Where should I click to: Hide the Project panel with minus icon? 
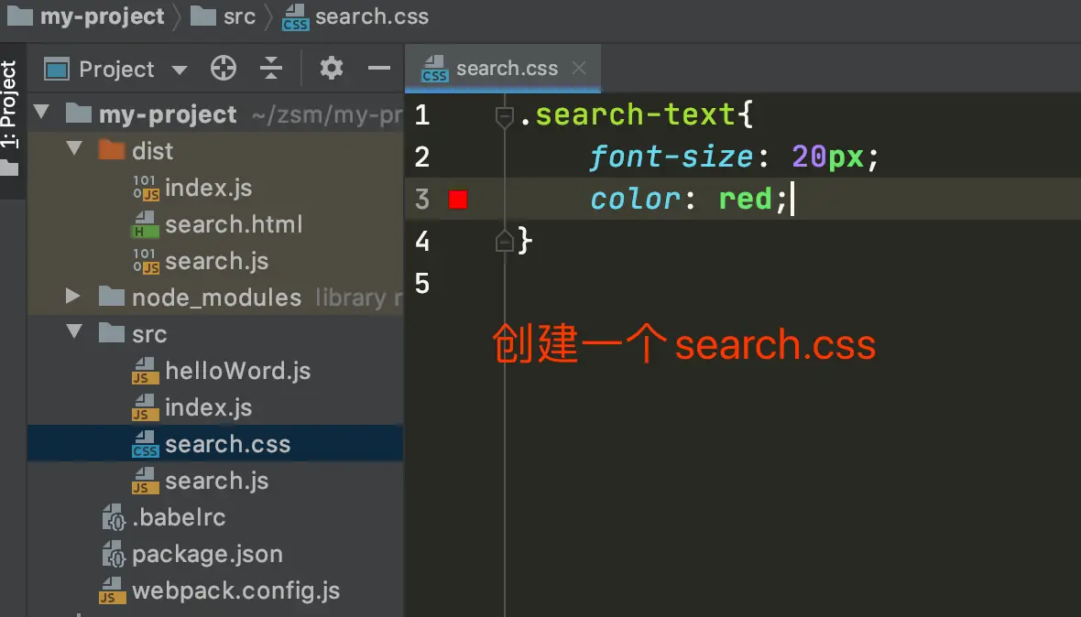pyautogui.click(x=379, y=68)
